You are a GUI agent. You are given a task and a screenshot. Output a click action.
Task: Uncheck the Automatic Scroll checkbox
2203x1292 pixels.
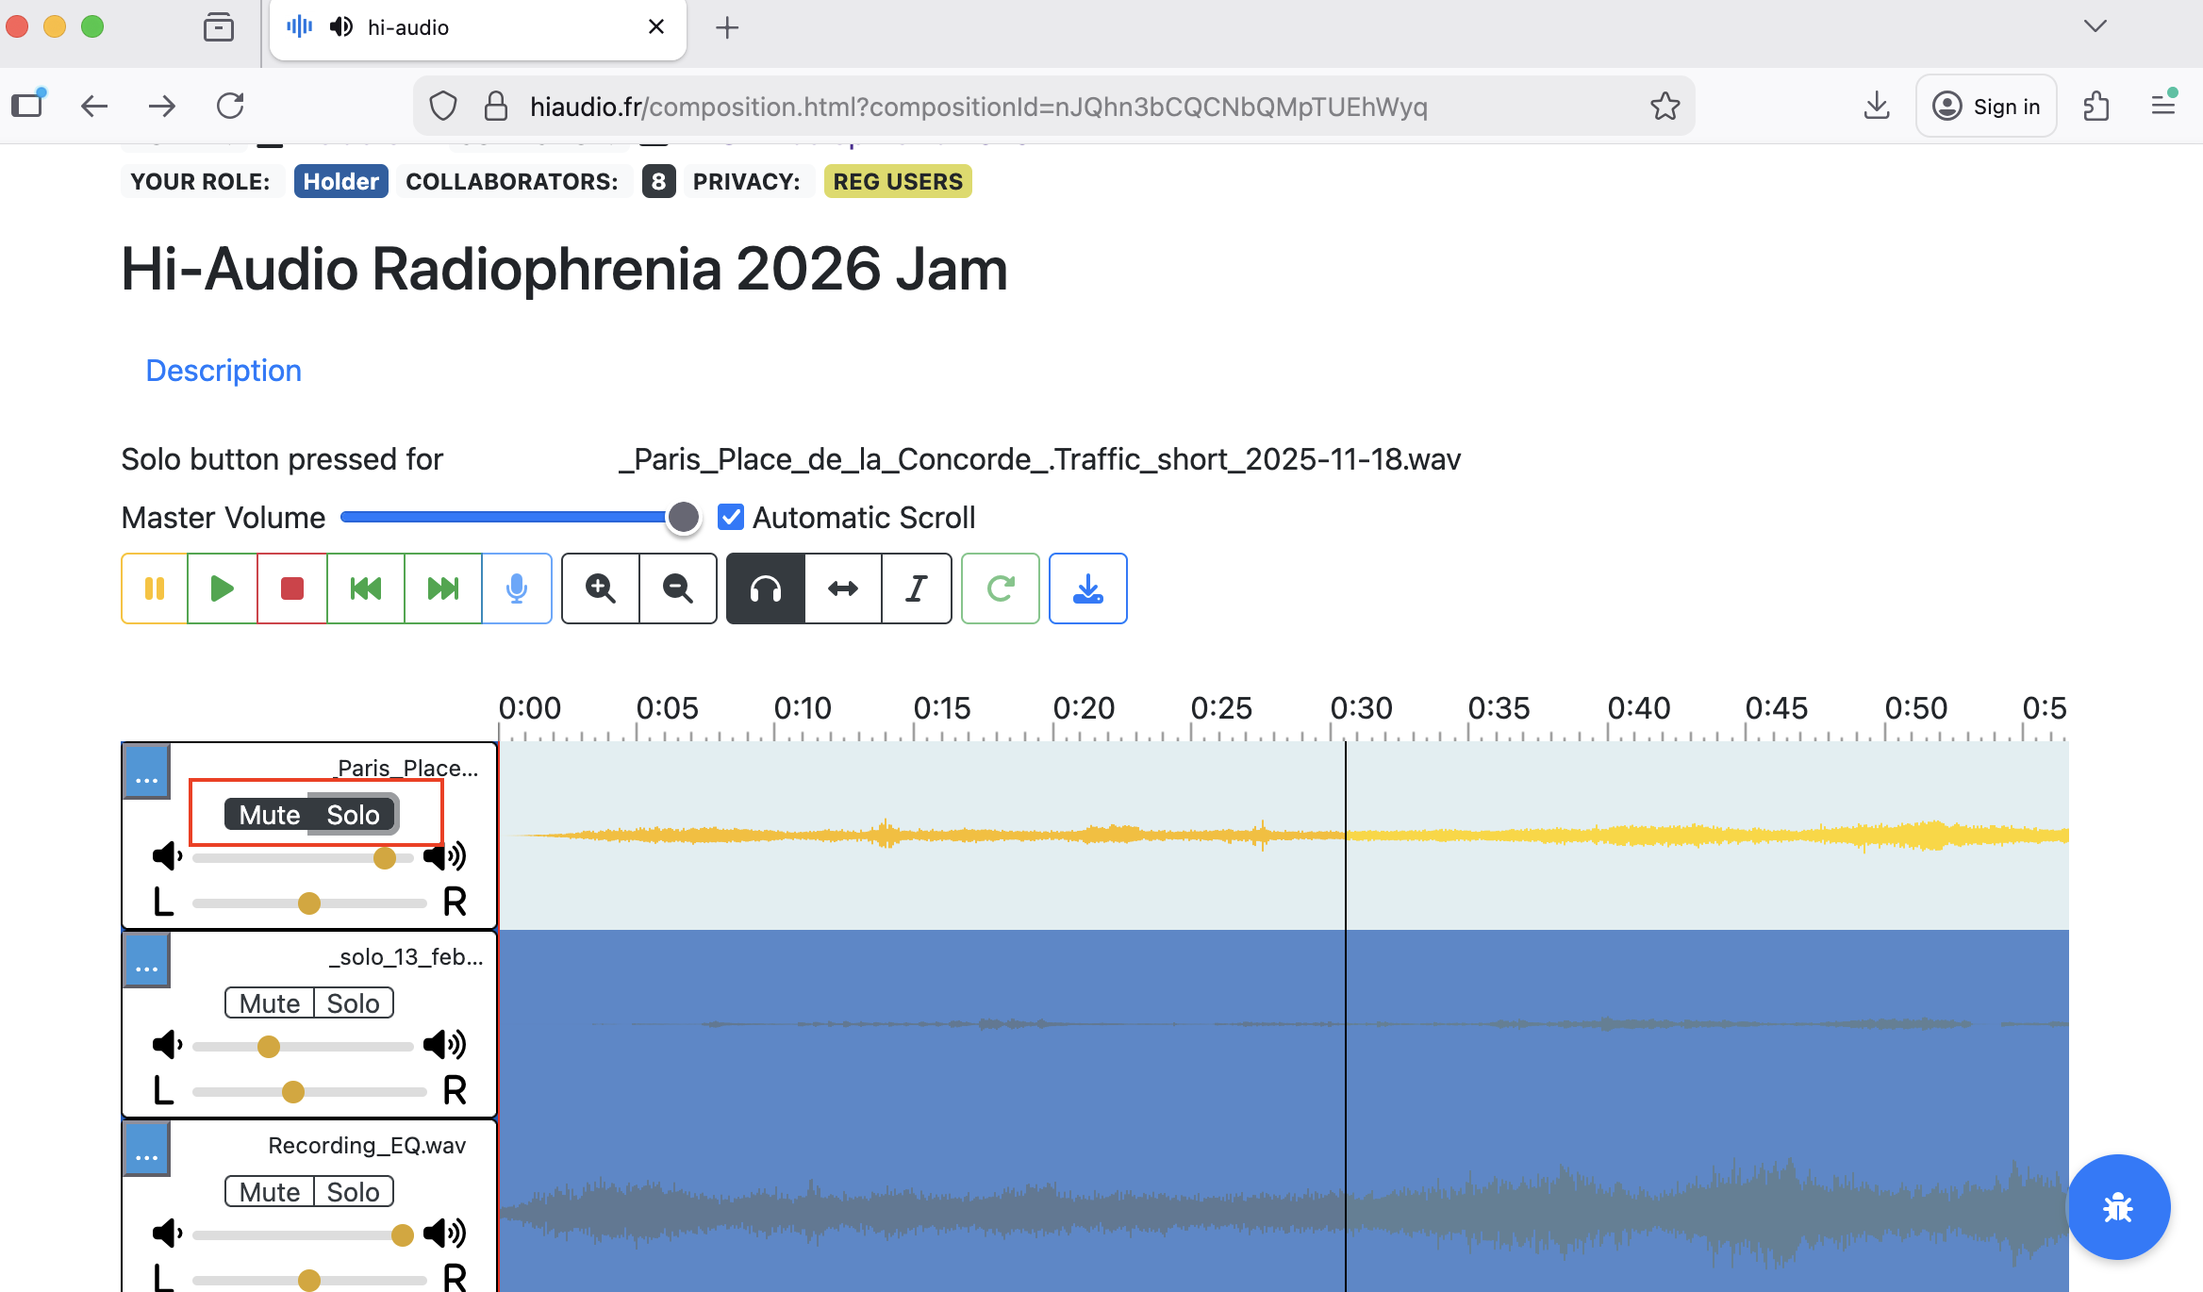[x=731, y=517]
